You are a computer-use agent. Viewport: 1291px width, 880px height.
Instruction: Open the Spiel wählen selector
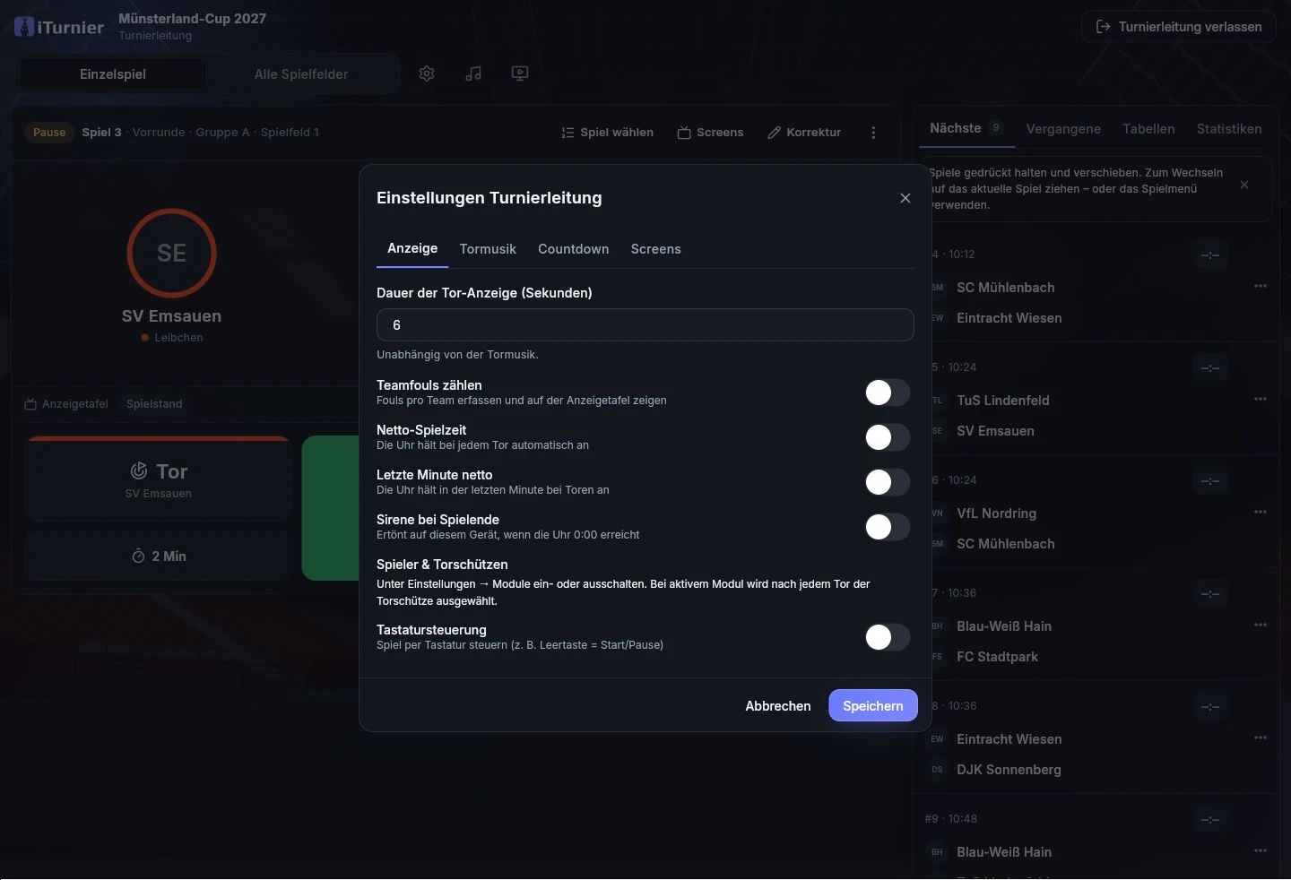[607, 133]
